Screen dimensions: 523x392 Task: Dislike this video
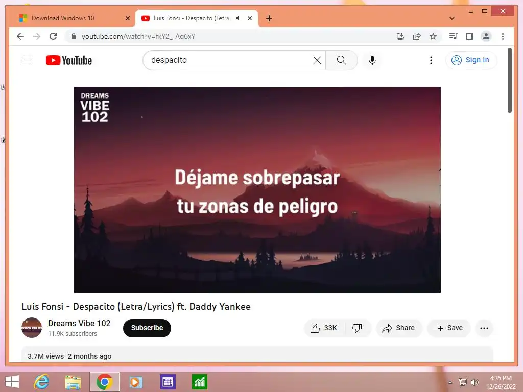[357, 328]
